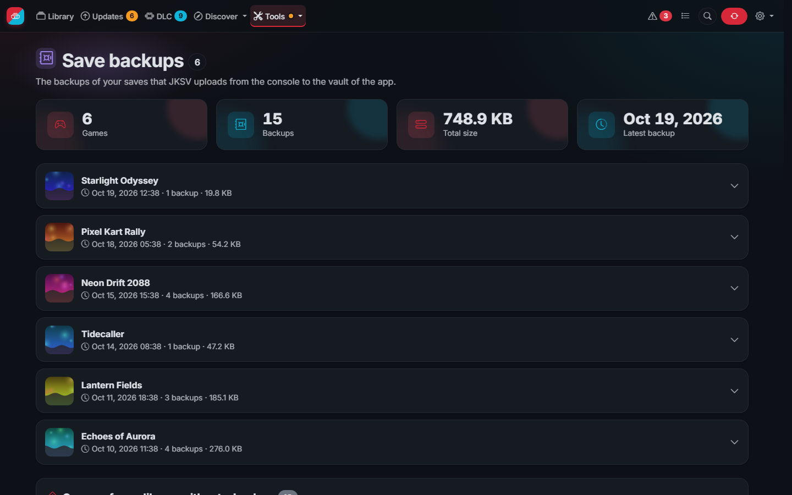Go to the Updates tab
The height and width of the screenshot is (495, 792).
click(109, 16)
